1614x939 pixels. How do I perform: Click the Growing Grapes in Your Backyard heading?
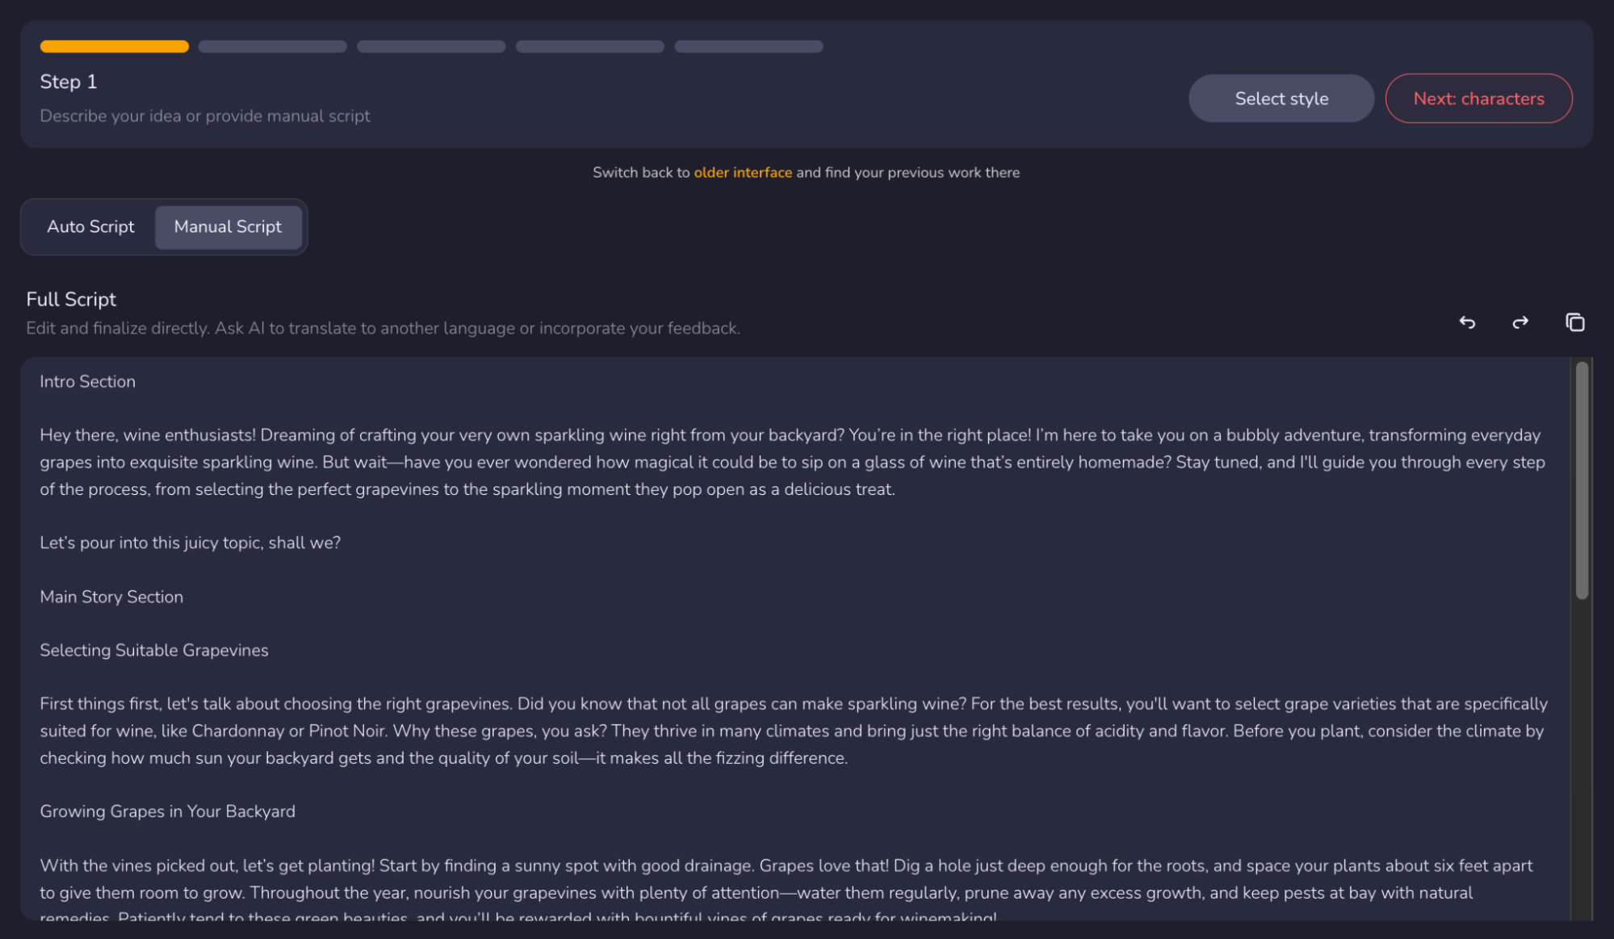click(x=167, y=811)
